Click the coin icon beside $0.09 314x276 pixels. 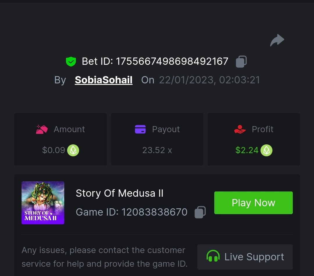(73, 150)
